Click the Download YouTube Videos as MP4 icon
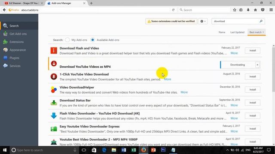The height and width of the screenshot is (154, 275). tap(54, 63)
